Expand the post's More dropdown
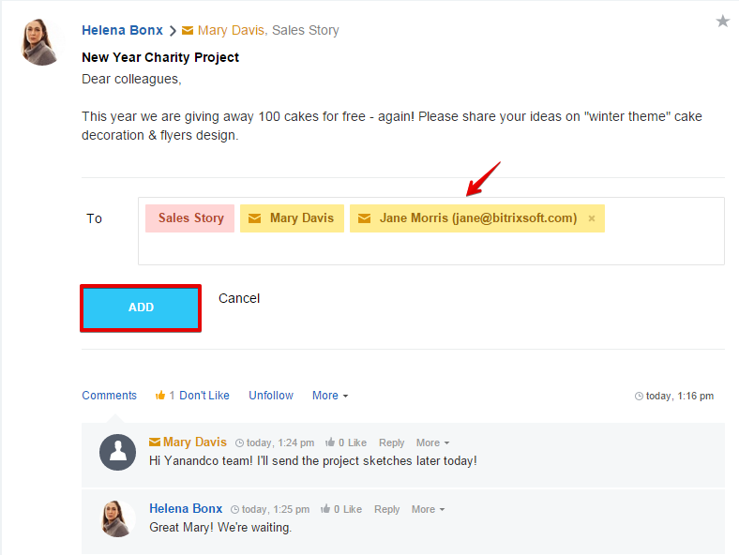 330,396
